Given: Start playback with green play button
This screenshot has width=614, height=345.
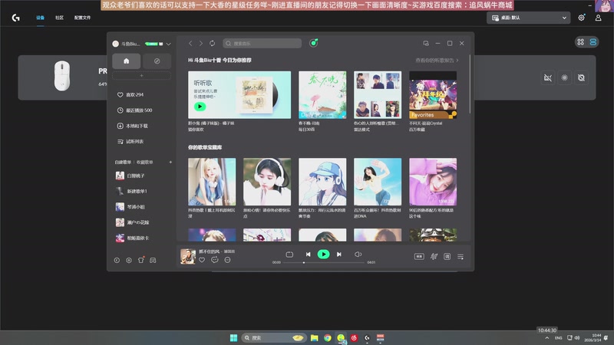Looking at the screenshot, I should coord(323,255).
